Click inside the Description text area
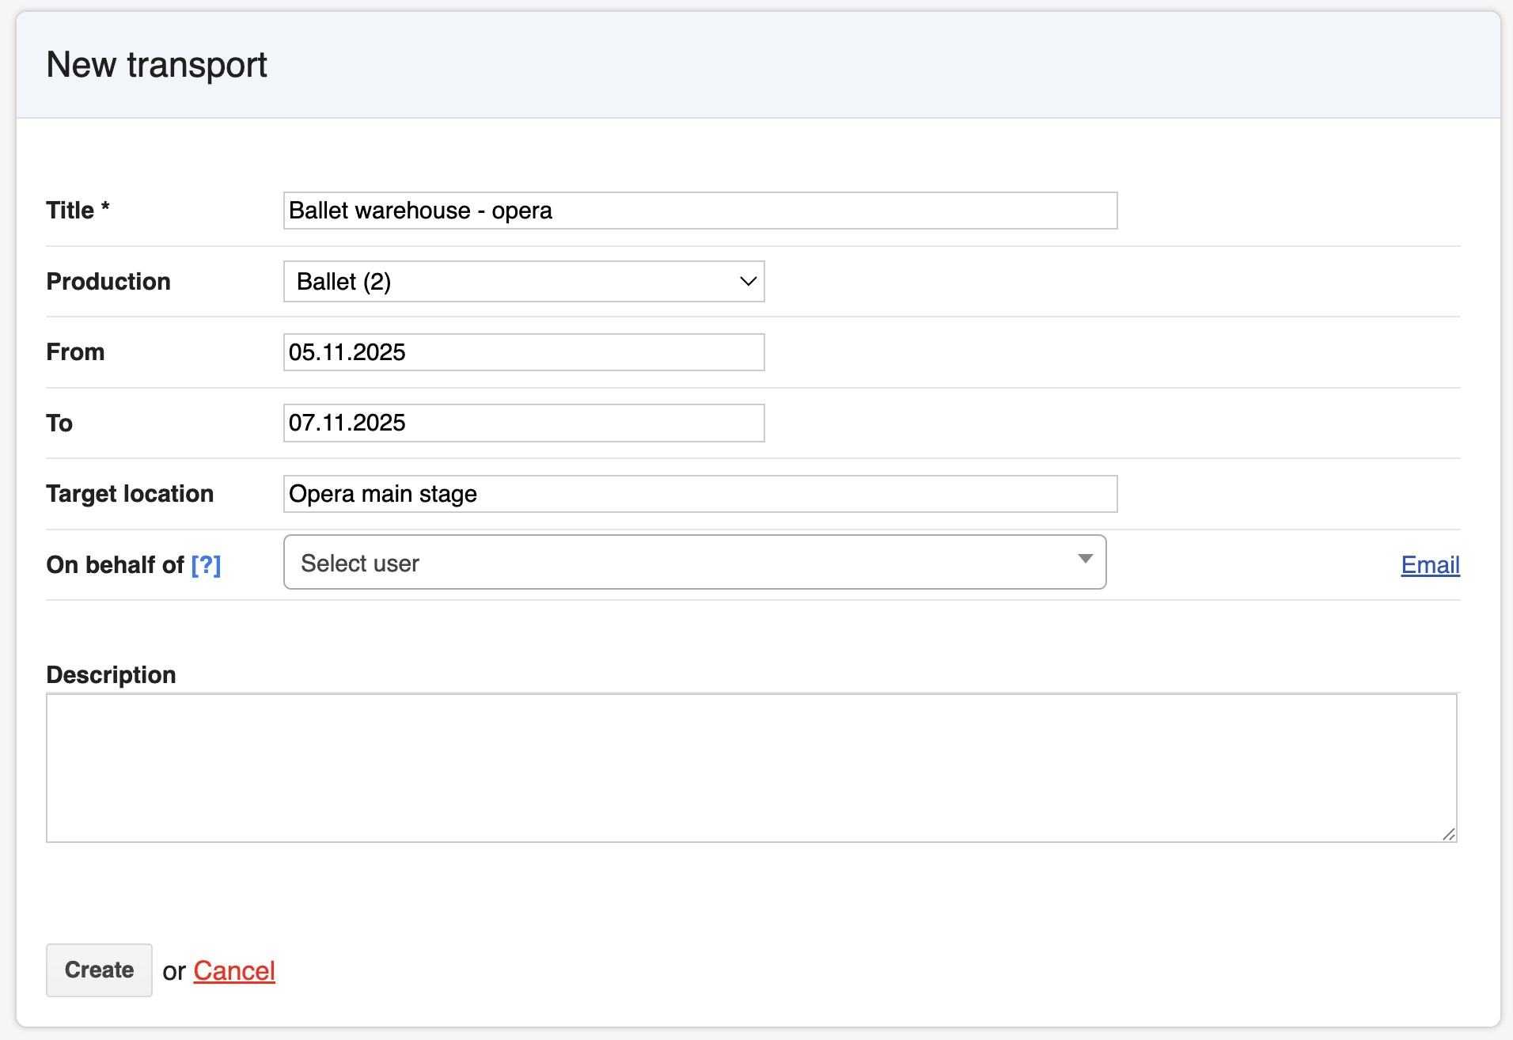 point(750,767)
